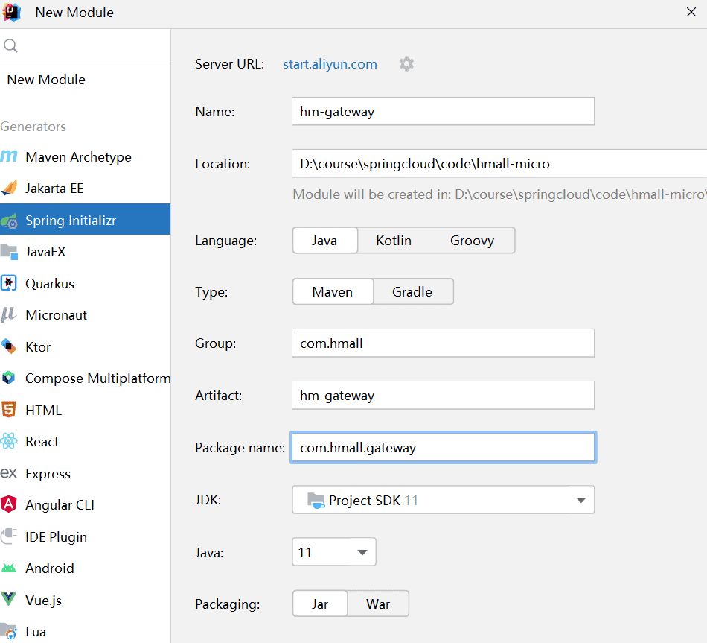Switch language to Kotlin
Image resolution: width=707 pixels, height=643 pixels.
coord(394,241)
